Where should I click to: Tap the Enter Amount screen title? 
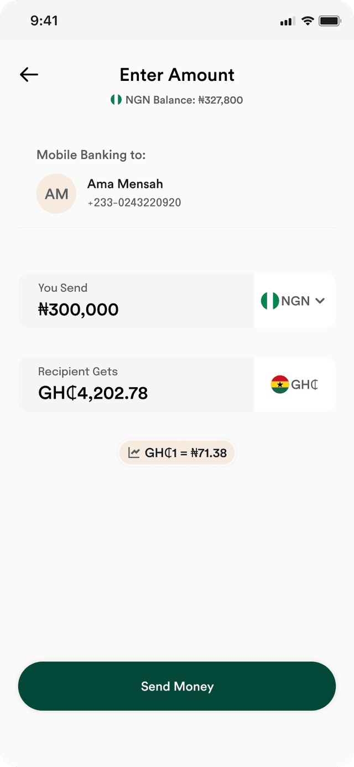(177, 75)
